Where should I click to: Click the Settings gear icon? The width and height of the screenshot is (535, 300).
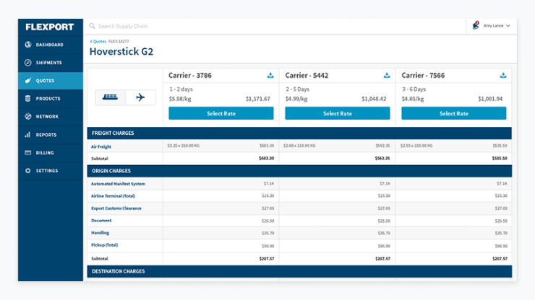click(28, 171)
